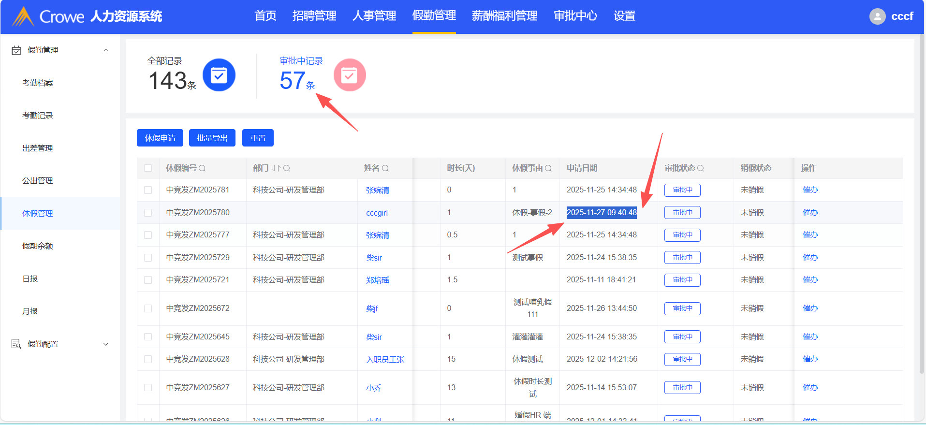
Task: Click the search icon beside 休假事由 header
Action: (x=548, y=168)
